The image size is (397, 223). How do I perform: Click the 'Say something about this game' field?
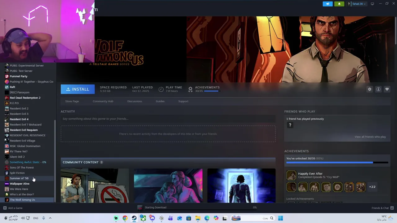point(168,119)
